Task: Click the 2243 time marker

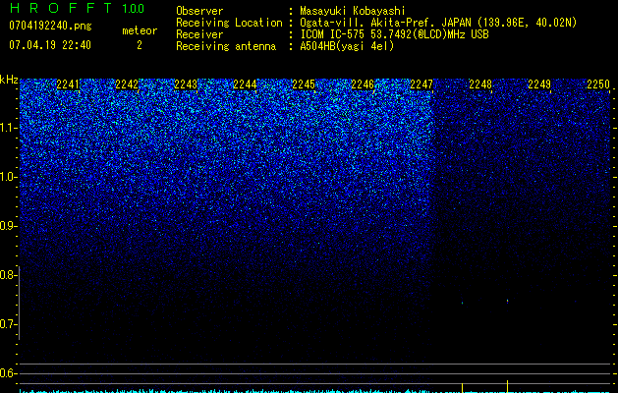Action: pos(186,84)
